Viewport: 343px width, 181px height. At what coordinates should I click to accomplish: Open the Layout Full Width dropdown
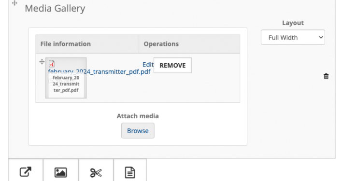coord(293,37)
